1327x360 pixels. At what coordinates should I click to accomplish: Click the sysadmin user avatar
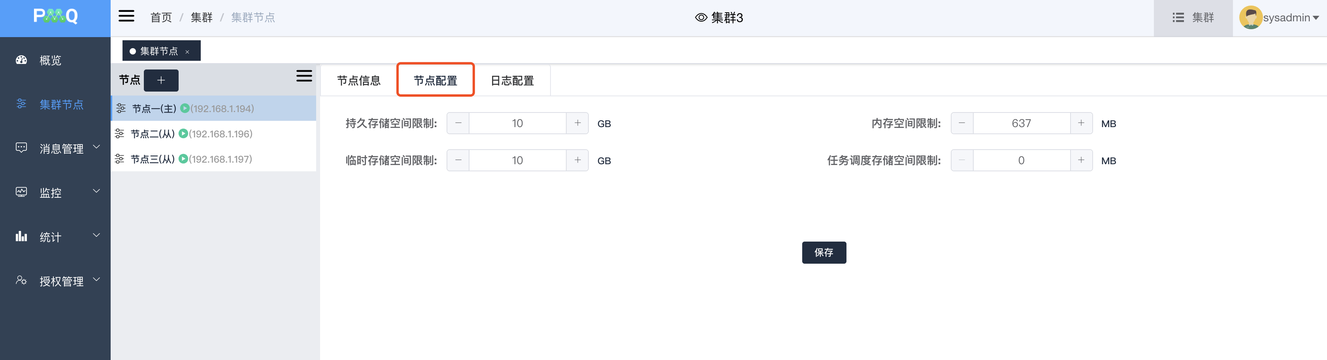[x=1250, y=17]
